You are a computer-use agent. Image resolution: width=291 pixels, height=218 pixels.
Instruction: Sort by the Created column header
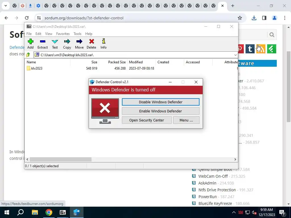170,62
